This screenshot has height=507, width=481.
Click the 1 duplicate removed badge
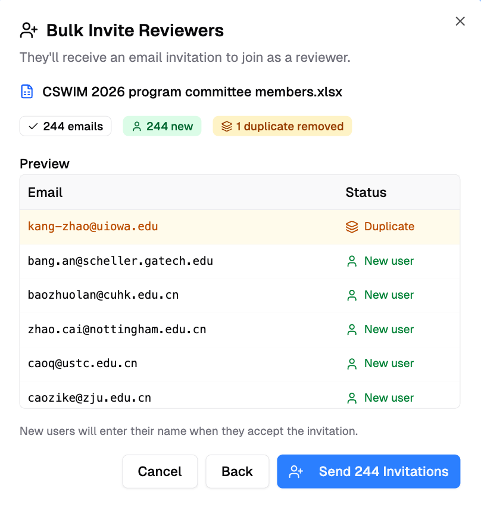point(282,126)
